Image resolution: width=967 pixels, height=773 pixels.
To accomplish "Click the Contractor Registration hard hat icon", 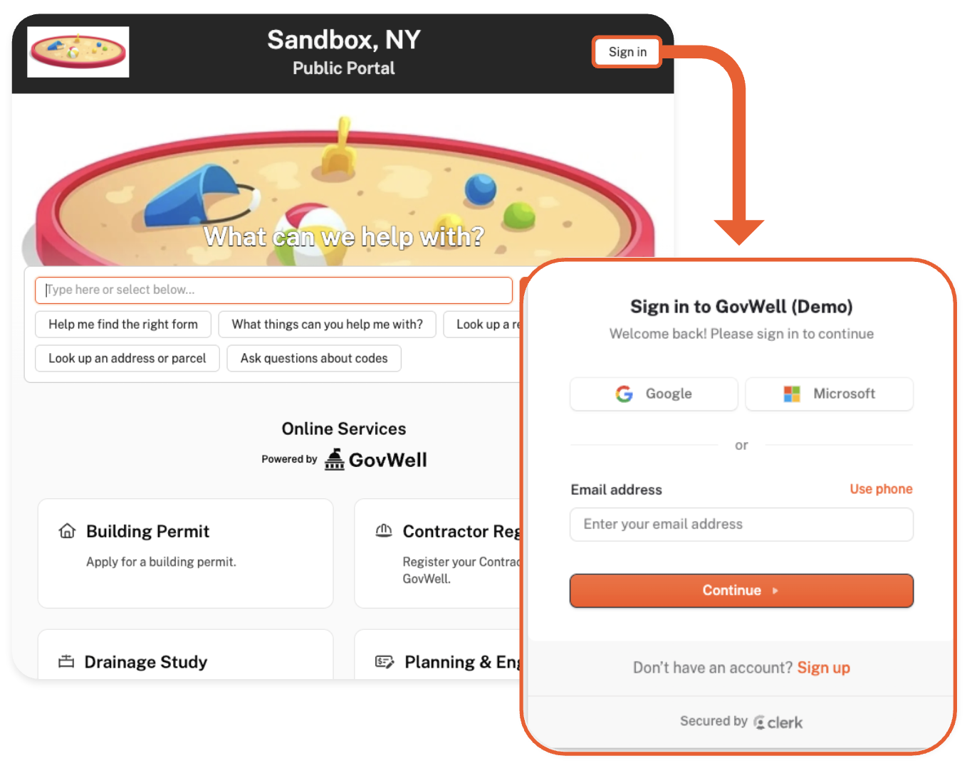I will (384, 531).
